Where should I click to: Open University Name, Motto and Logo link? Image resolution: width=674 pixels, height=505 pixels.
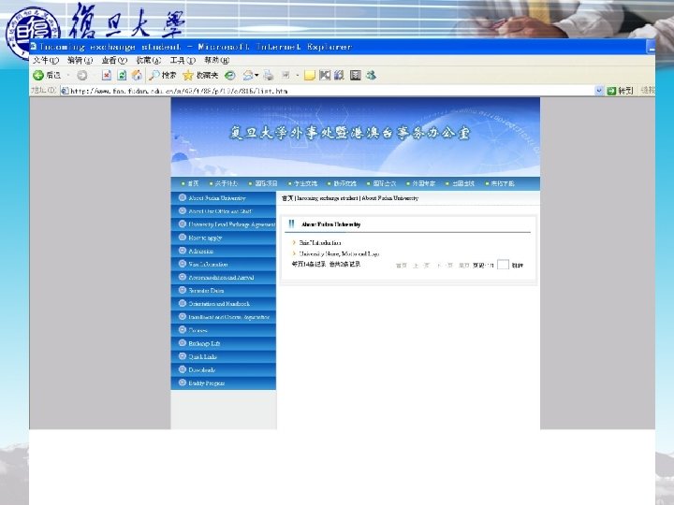click(x=339, y=253)
